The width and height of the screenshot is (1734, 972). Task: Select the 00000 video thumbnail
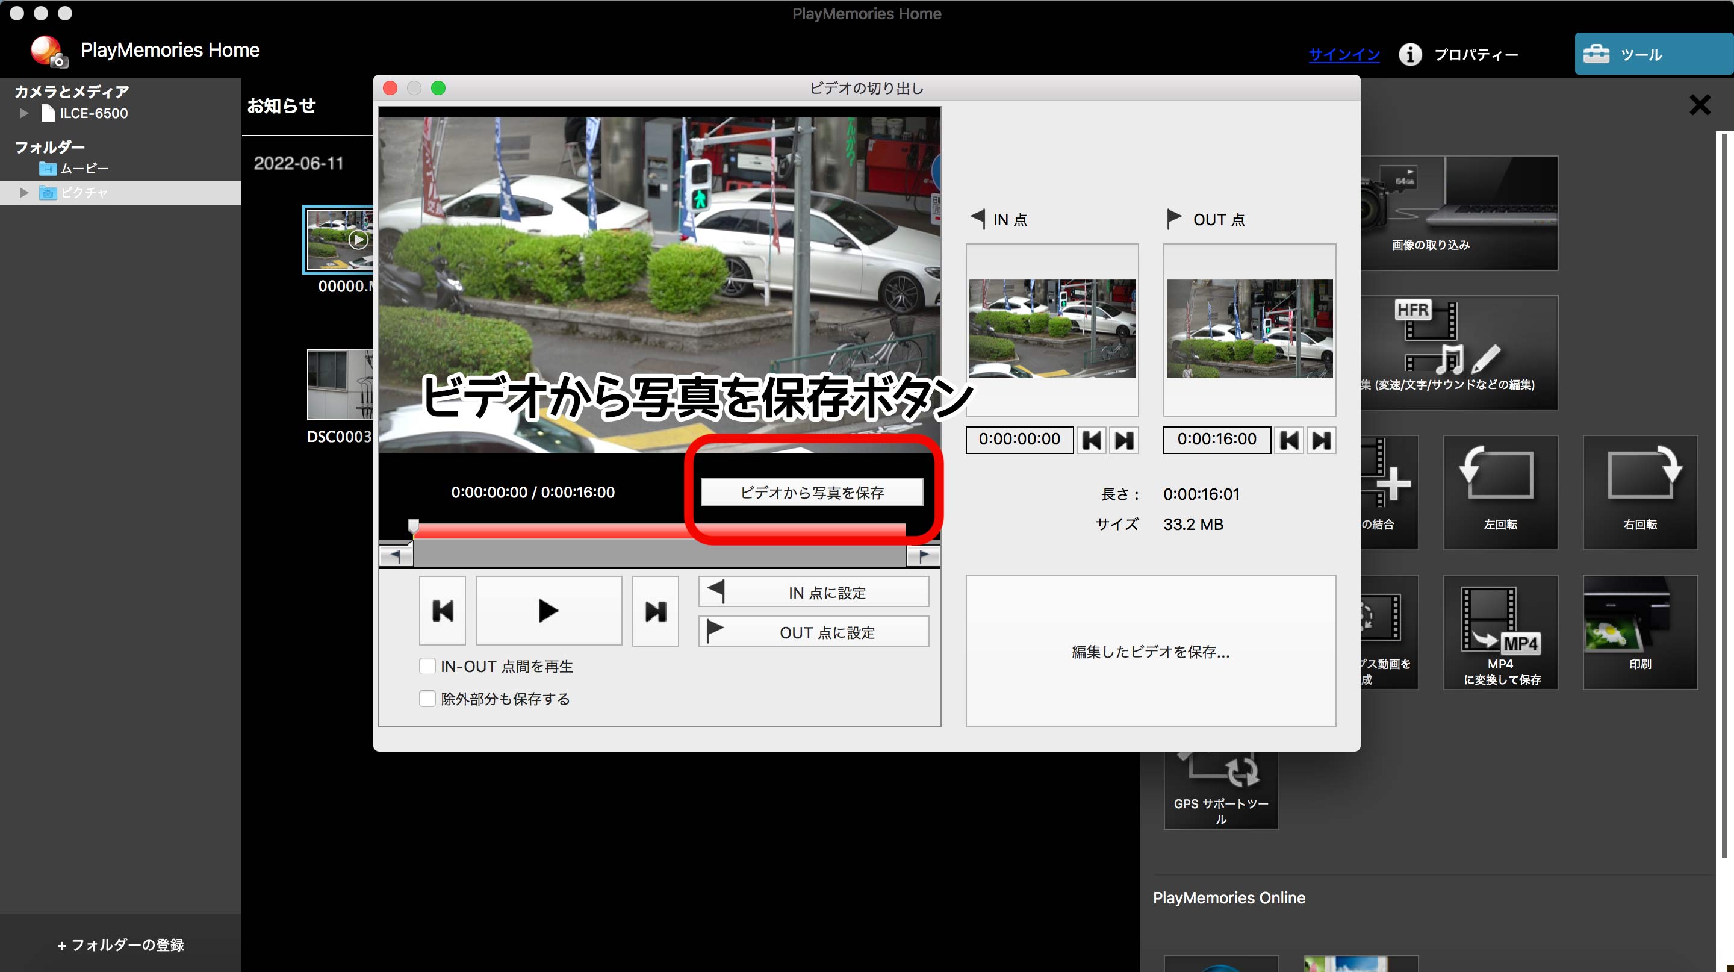tap(338, 240)
